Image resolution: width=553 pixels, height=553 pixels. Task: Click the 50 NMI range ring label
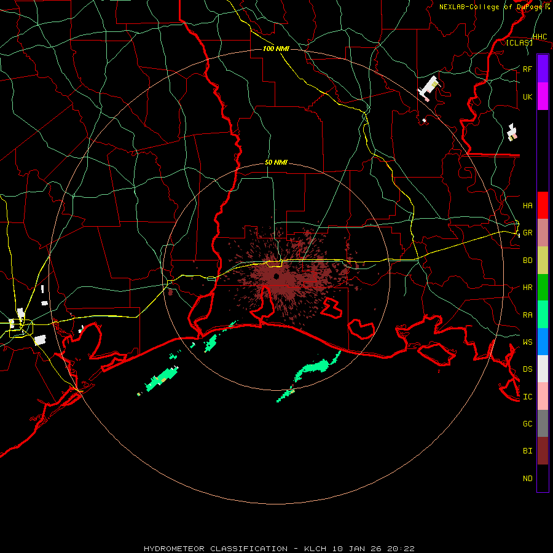[276, 162]
